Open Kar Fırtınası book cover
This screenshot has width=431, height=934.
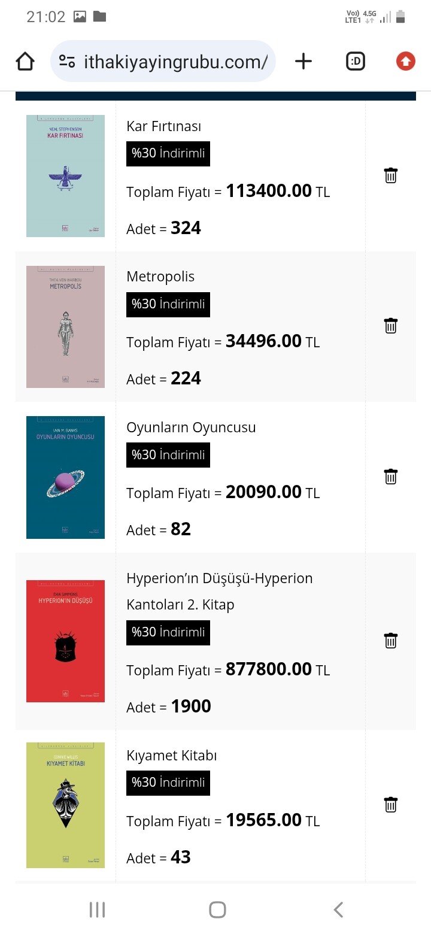pos(65,176)
